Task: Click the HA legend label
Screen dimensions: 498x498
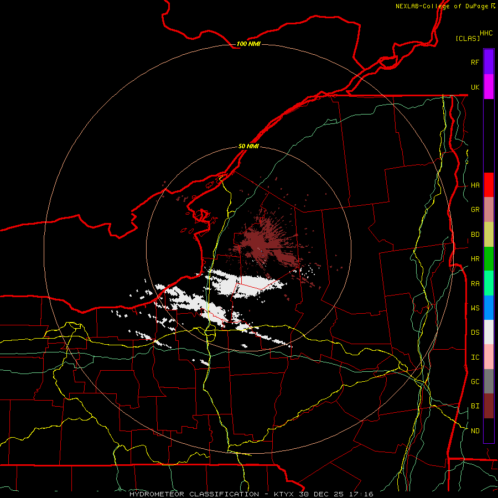Action: (475, 185)
